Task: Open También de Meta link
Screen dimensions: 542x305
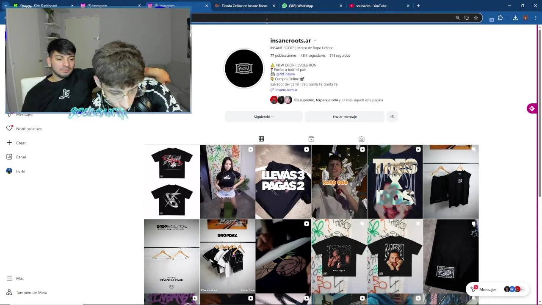Action: pos(32,293)
